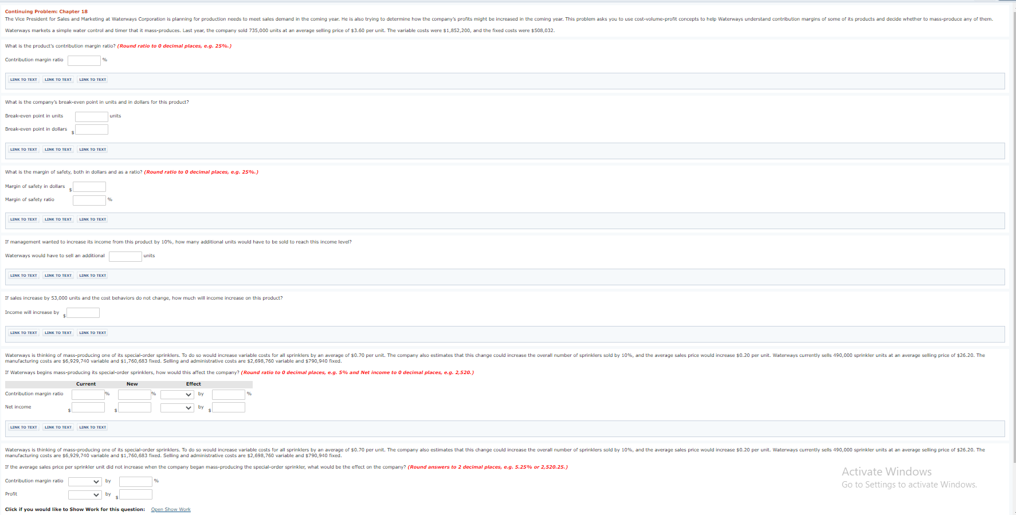Open the Profit dropdown

coord(85,494)
